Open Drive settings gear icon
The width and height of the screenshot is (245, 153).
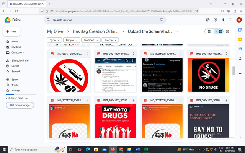coord(216,20)
